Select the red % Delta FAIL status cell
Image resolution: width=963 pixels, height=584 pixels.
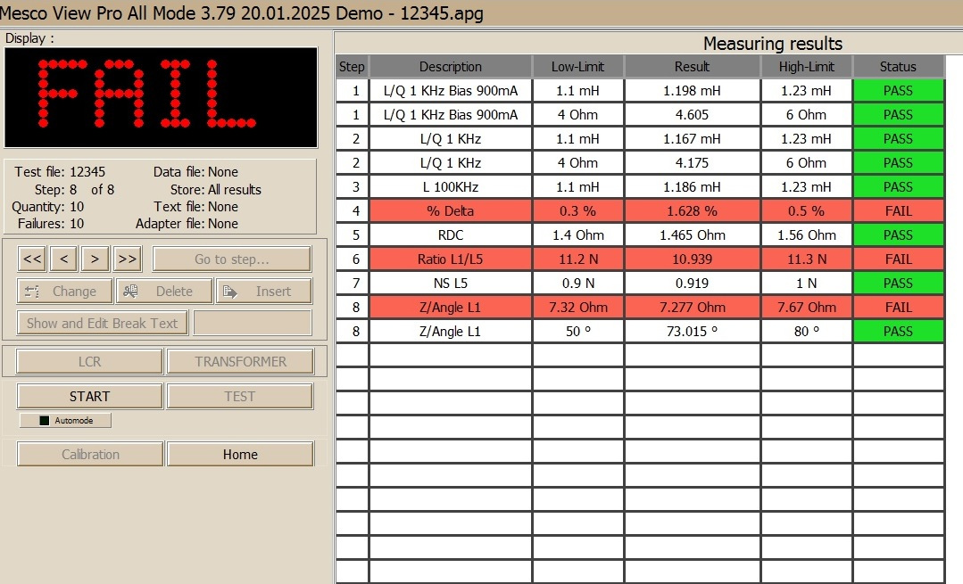[898, 211]
